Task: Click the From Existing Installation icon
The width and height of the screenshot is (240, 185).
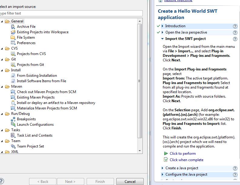Action: [x=13, y=76]
